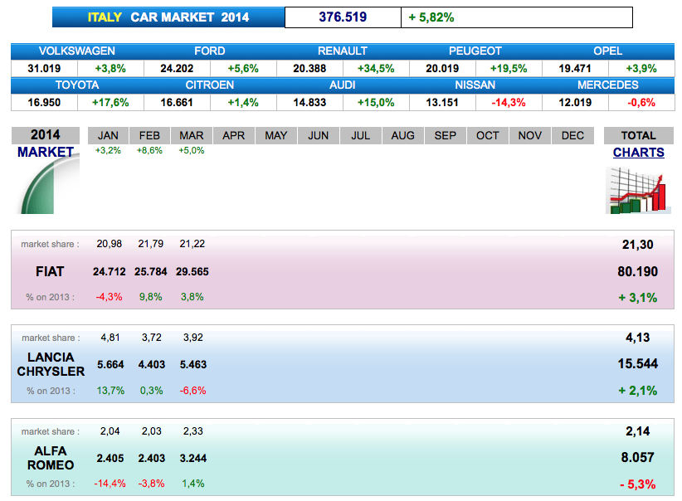Click the TOYOTA brand header
682x501 pixels.
click(77, 85)
